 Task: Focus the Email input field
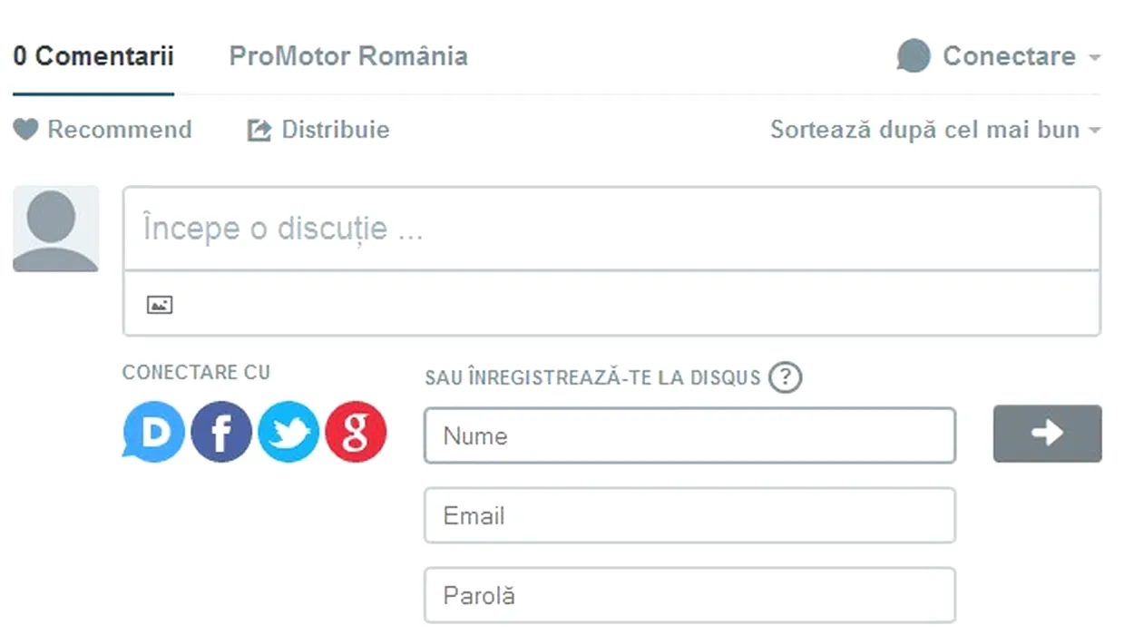(689, 515)
